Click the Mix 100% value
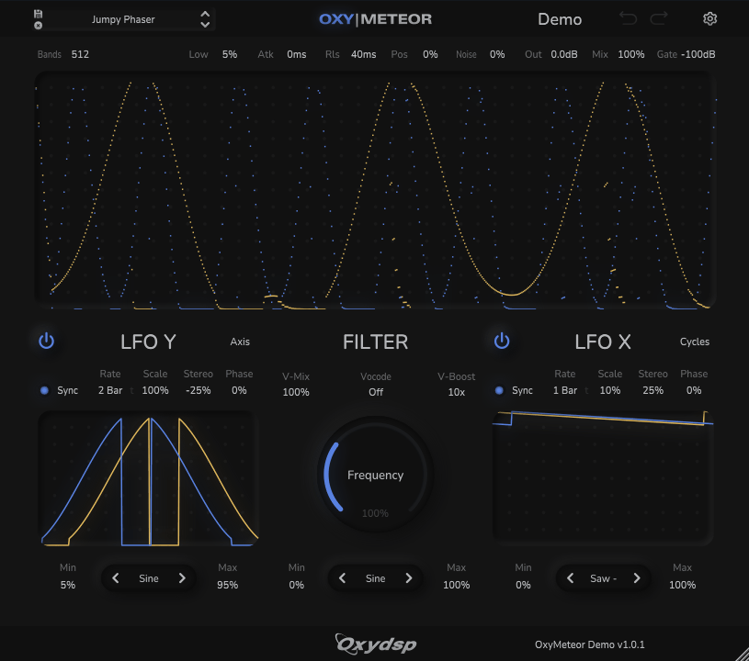749x661 pixels. point(631,54)
